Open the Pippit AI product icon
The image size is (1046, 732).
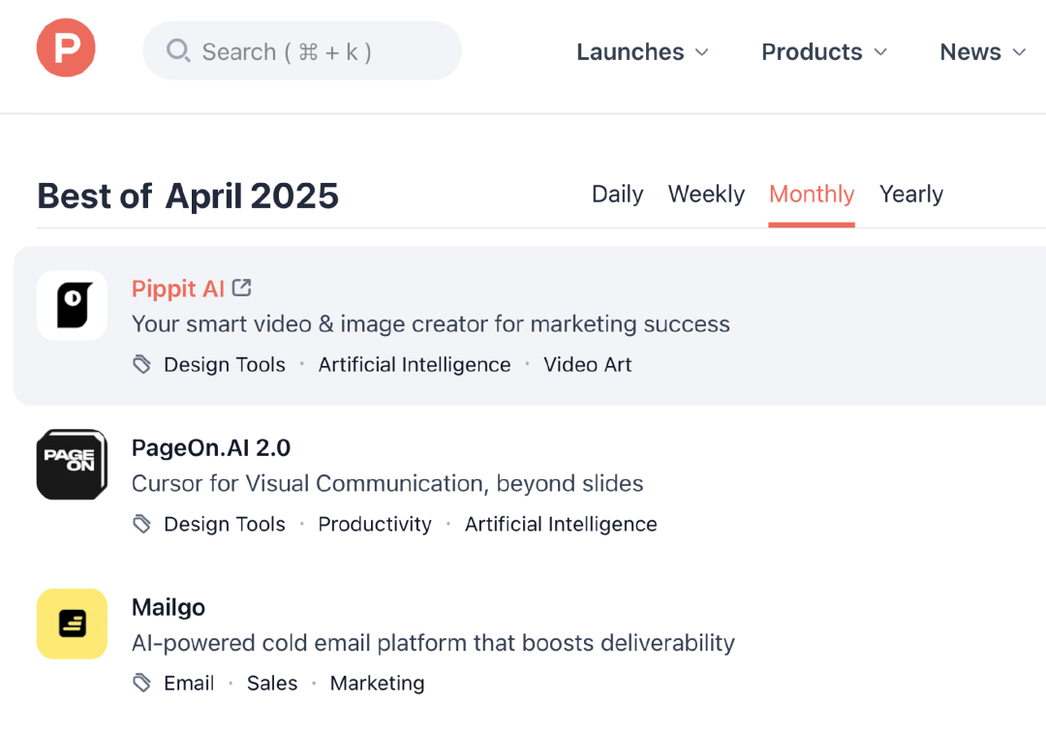(72, 305)
